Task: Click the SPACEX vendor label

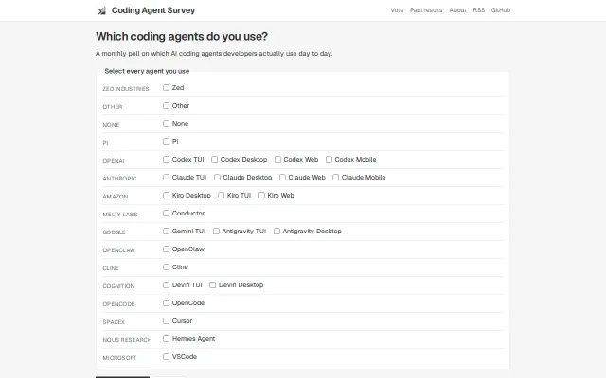Action: [114, 322]
